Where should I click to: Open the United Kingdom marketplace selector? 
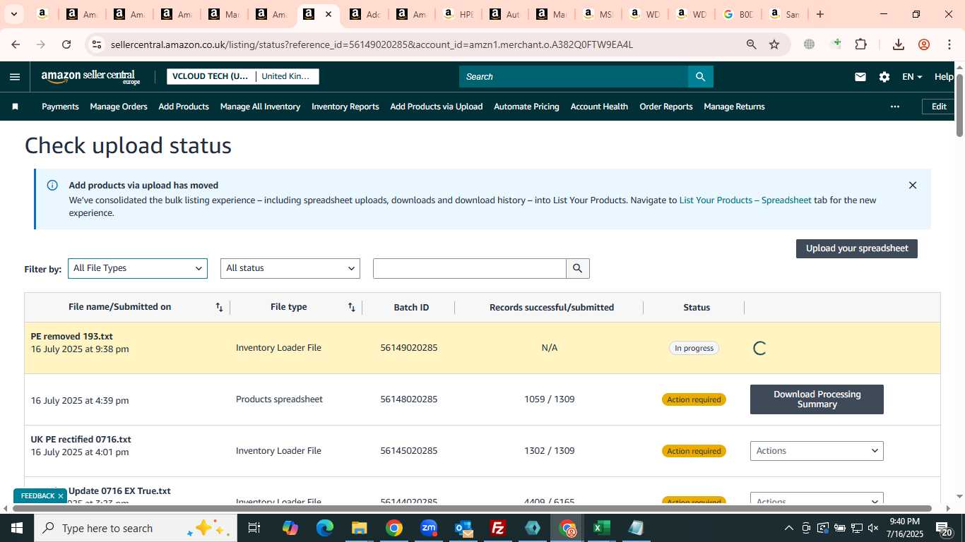point(286,76)
